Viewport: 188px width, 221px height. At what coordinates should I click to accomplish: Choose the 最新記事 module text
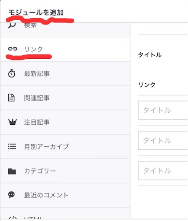pos(37,73)
